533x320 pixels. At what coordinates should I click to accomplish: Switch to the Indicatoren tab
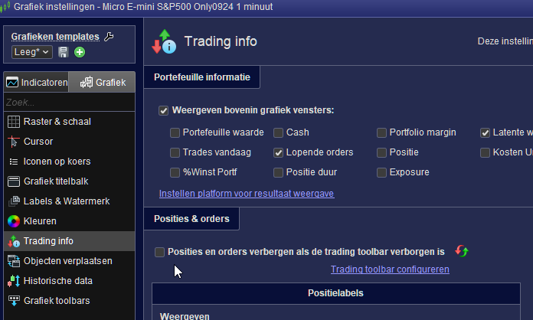coord(36,82)
